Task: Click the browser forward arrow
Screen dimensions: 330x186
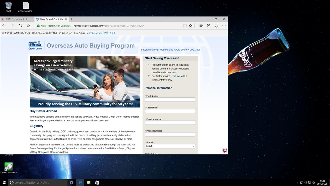Action: tap(12, 26)
